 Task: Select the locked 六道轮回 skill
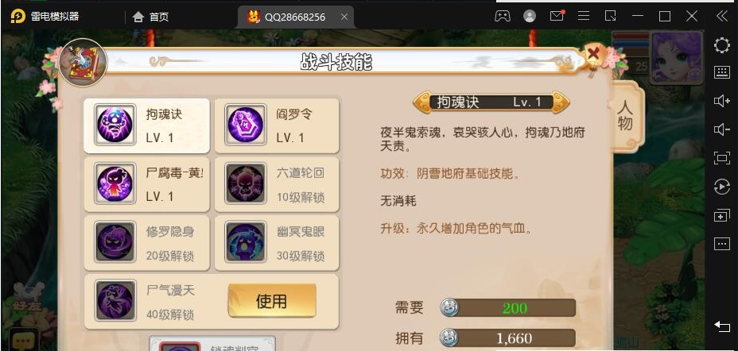[x=277, y=184]
